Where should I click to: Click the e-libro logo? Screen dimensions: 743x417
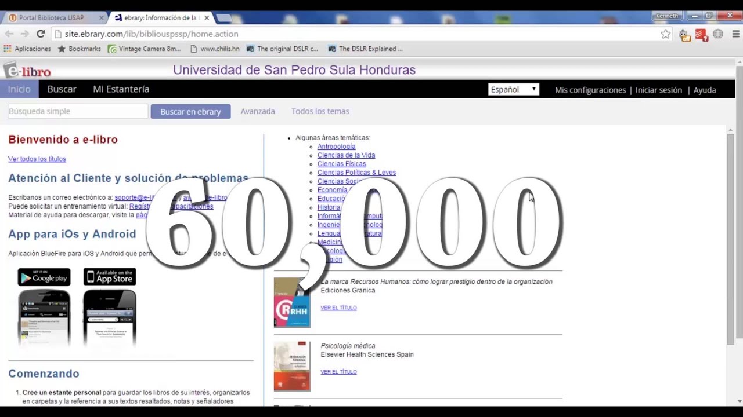(x=27, y=70)
